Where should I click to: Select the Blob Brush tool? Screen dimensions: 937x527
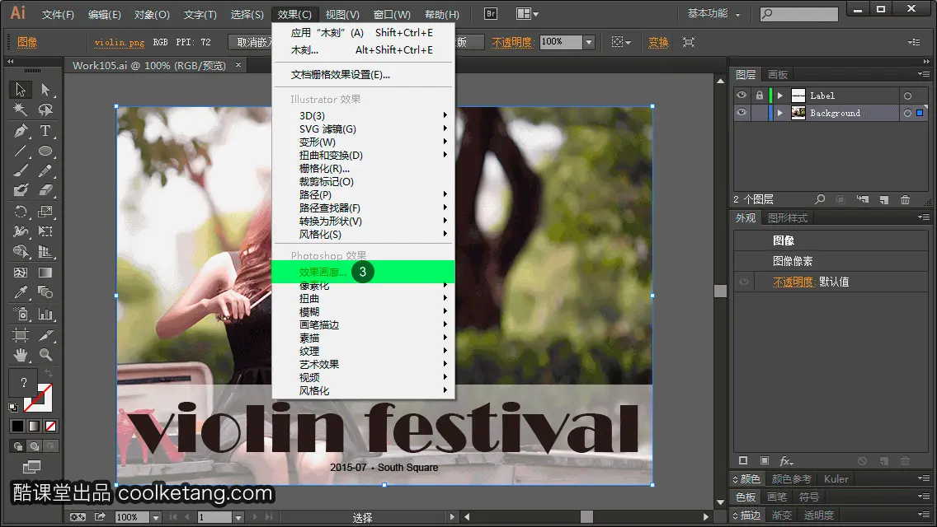(21, 190)
